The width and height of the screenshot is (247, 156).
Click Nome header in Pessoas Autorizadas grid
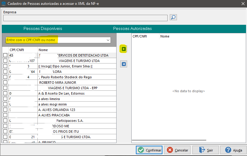tap(202, 36)
